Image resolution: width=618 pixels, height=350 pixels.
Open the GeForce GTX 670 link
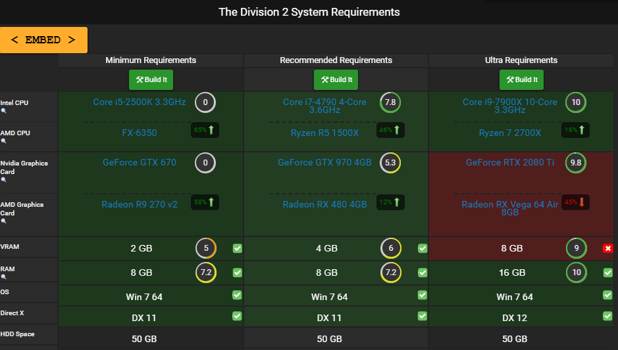[x=140, y=162]
